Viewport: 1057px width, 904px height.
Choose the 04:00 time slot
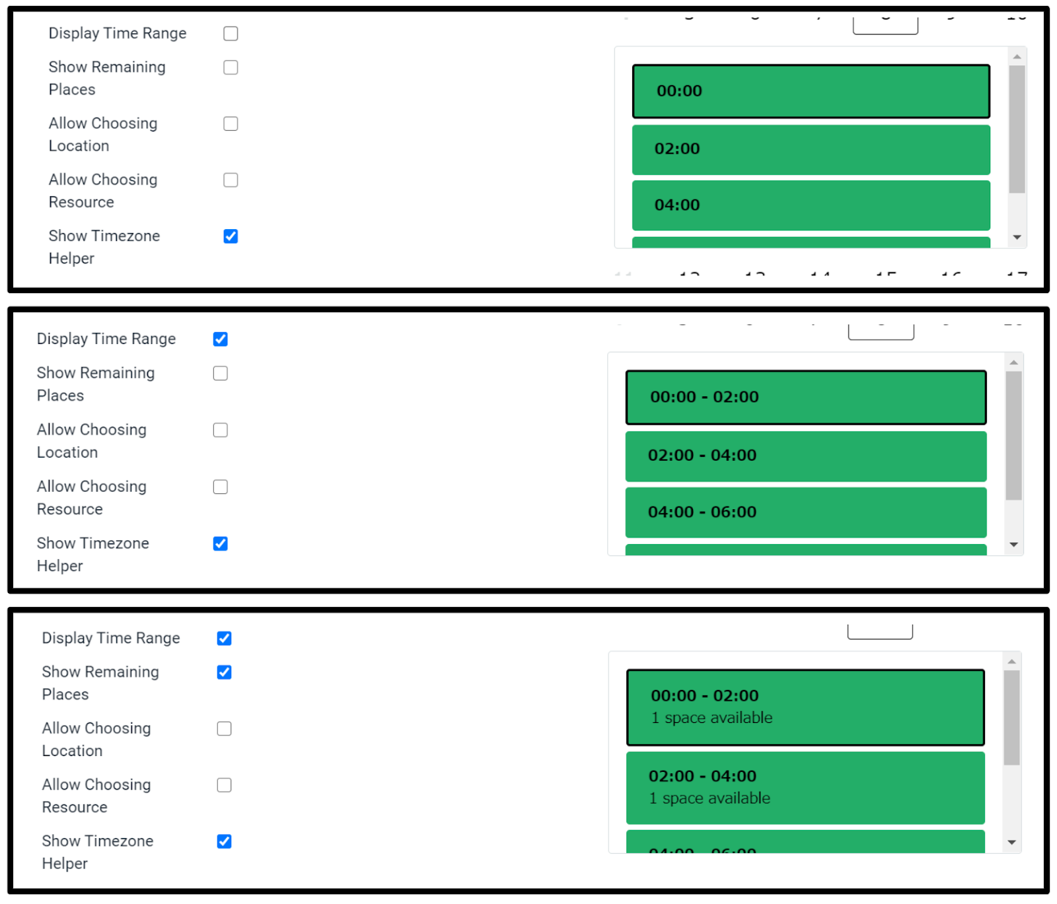811,205
